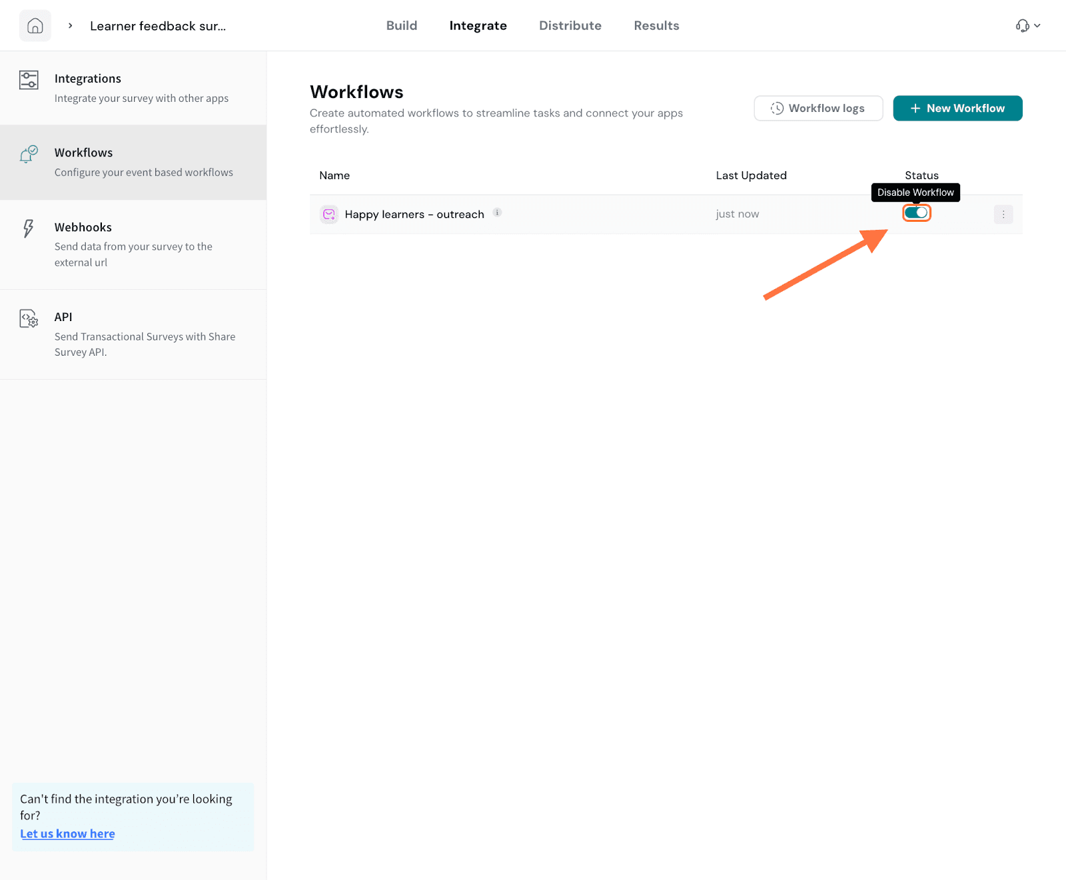Open three-dot menu for workflow row
1066x880 pixels.
pos(1003,215)
